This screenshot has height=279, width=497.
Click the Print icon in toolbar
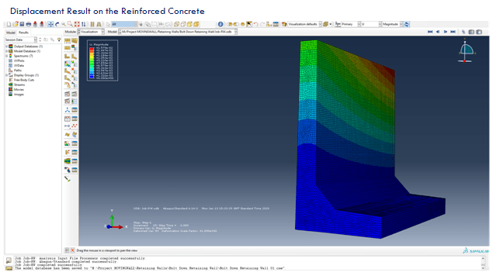tap(29, 24)
